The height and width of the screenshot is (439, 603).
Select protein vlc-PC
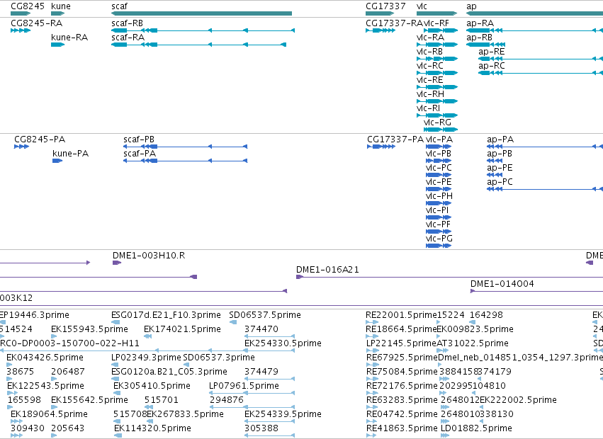(439, 175)
